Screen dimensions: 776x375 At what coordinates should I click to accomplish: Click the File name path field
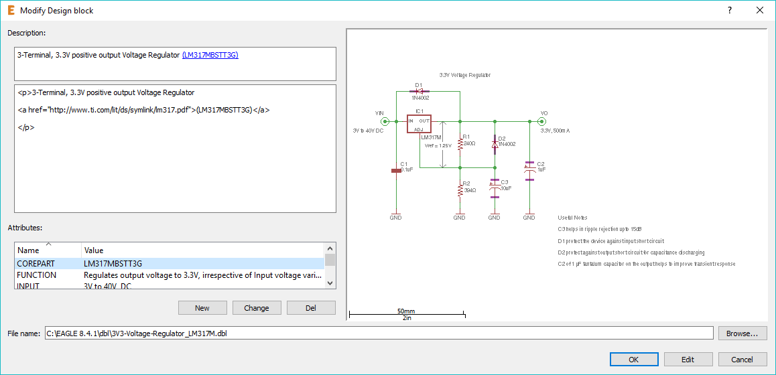pos(379,333)
